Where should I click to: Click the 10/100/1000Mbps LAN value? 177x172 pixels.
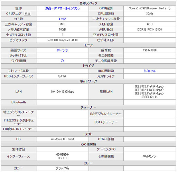point(62,92)
